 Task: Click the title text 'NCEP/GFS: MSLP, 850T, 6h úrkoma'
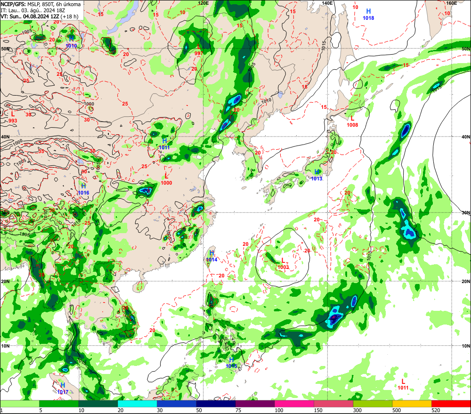tap(41, 4)
